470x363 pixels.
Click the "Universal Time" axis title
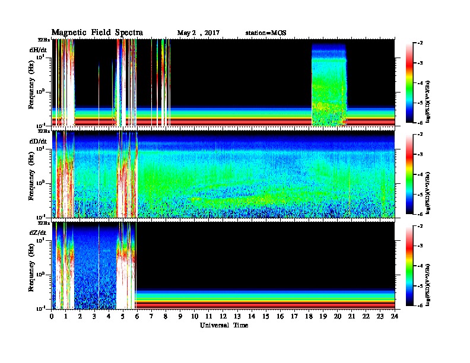click(x=224, y=325)
